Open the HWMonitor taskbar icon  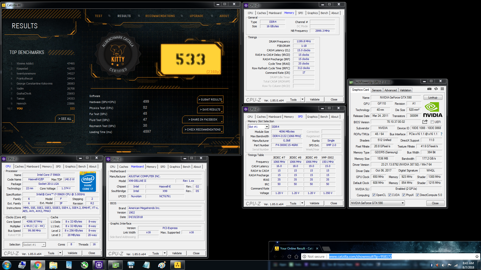[x=131, y=265]
